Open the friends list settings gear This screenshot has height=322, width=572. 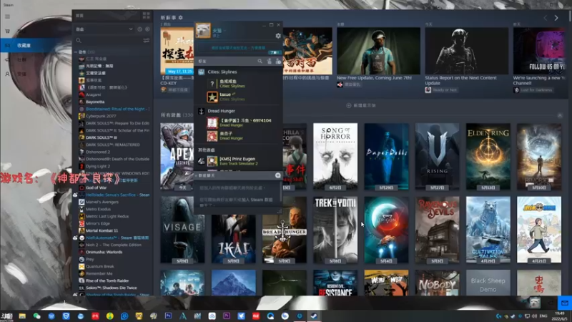[x=278, y=36]
